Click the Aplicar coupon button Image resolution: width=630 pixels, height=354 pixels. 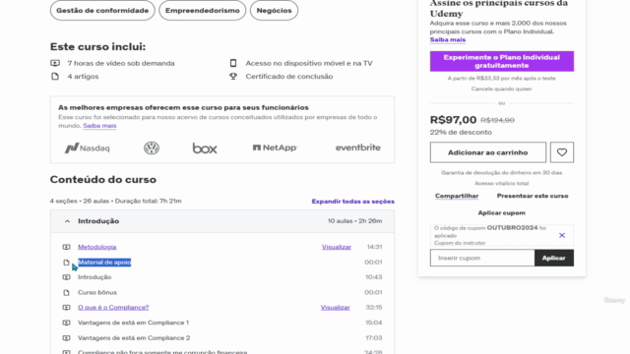coord(554,258)
